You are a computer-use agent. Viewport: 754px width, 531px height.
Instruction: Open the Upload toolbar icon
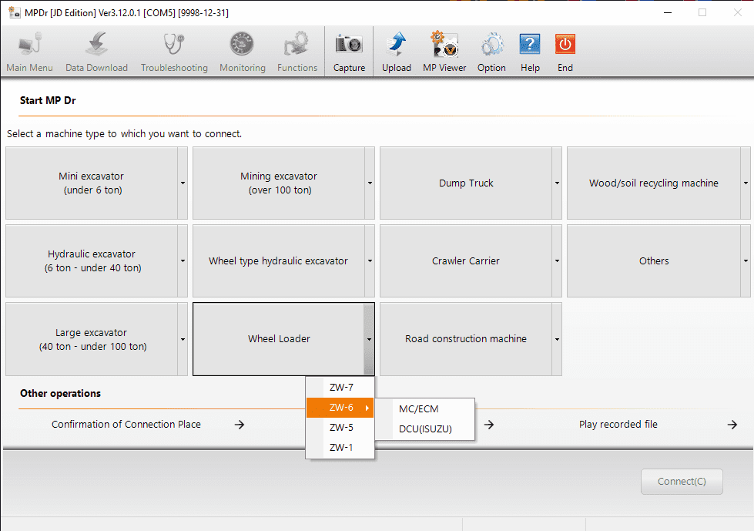click(x=396, y=45)
